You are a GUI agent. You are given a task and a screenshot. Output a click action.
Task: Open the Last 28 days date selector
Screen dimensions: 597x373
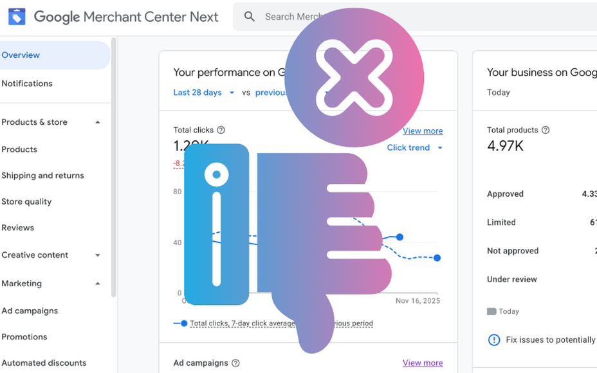199,92
